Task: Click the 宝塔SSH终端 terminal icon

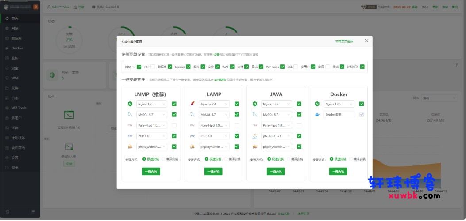Action: [x=69, y=115]
